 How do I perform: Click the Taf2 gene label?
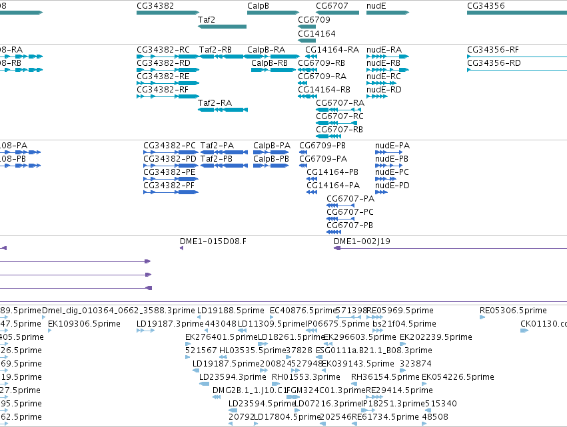(x=207, y=19)
